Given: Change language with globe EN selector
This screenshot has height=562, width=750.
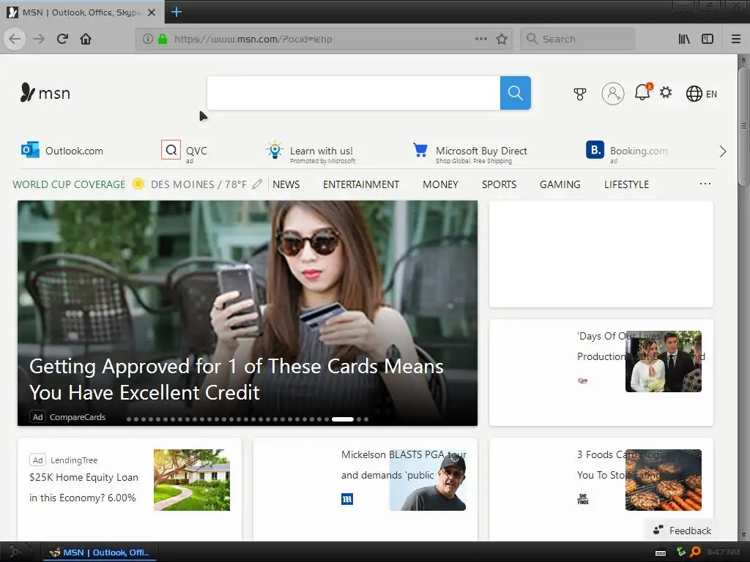Looking at the screenshot, I should pyautogui.click(x=701, y=94).
